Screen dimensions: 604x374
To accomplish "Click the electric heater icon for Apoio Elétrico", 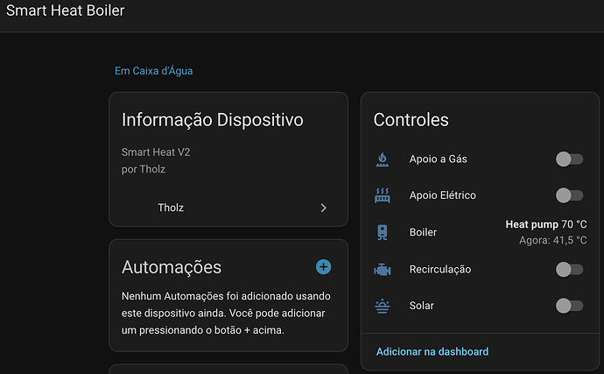I will tap(383, 195).
